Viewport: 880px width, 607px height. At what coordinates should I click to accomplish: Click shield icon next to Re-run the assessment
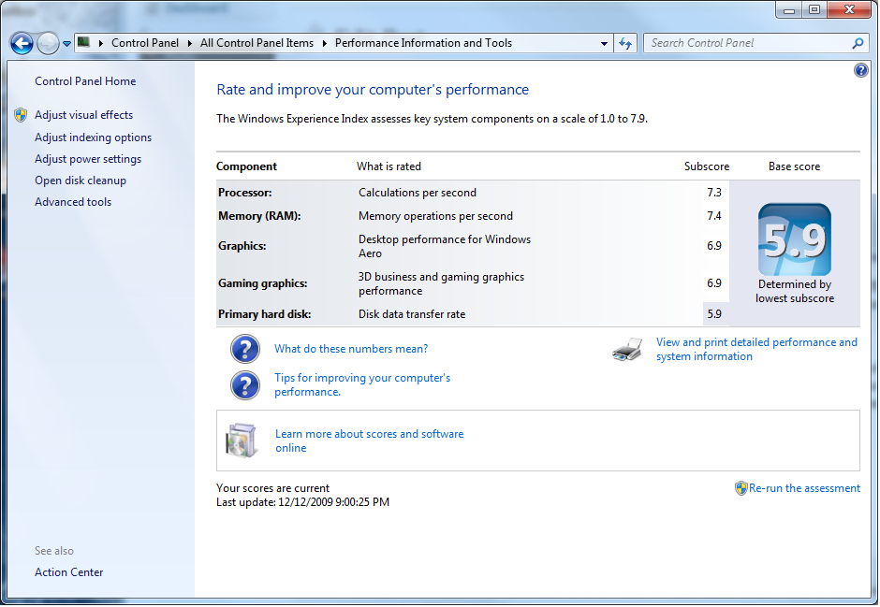click(741, 488)
